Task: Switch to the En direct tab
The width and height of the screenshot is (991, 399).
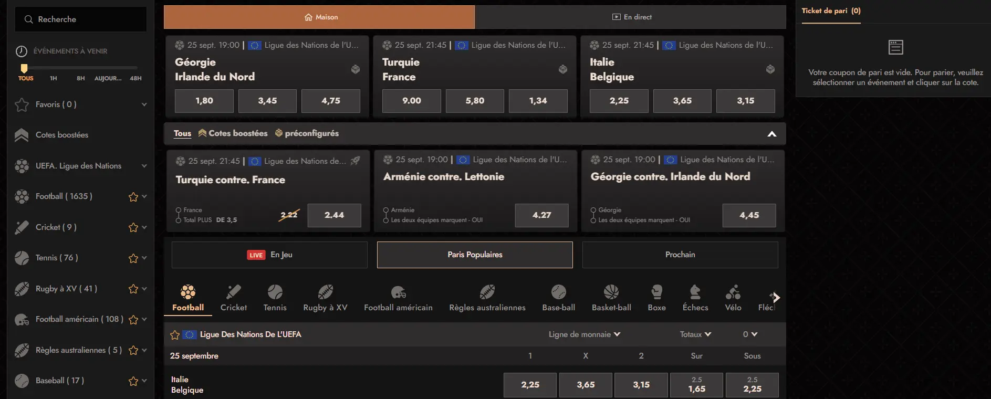Action: pyautogui.click(x=630, y=17)
